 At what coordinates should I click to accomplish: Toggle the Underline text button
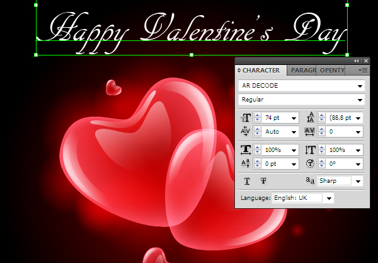tap(247, 181)
